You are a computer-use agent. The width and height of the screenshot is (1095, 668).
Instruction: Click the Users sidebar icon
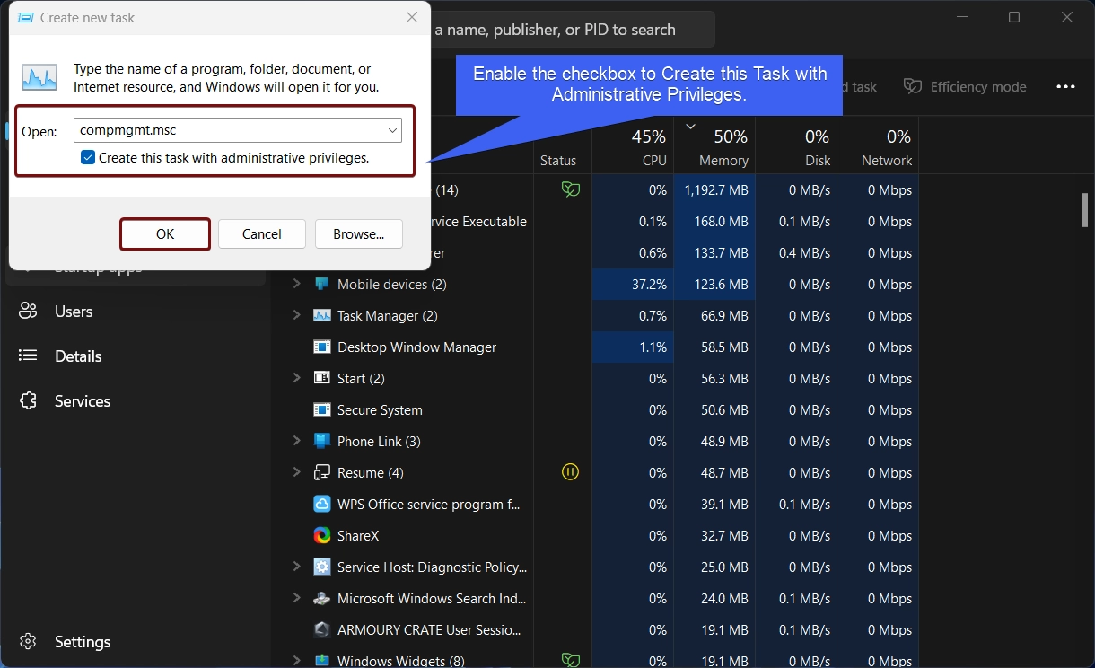tap(29, 312)
